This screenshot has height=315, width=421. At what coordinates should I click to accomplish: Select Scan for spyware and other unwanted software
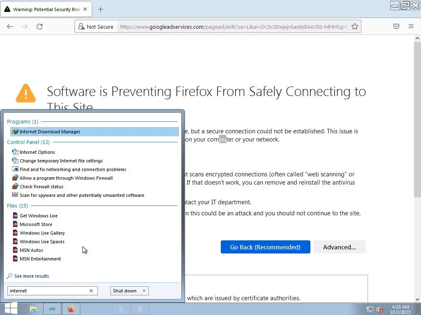pos(82,195)
